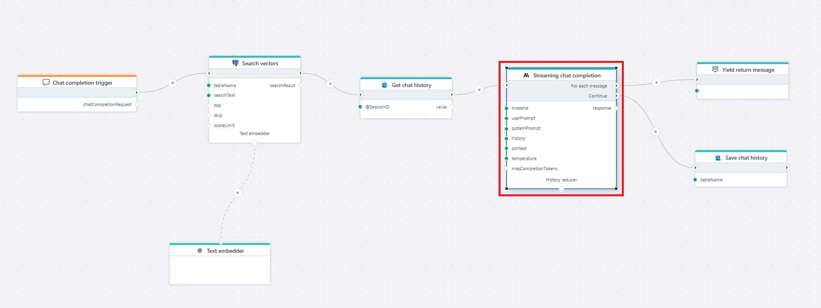Remove connection between trigger and Search vectors
Viewport: 821px width, 308px height.
pyautogui.click(x=173, y=83)
